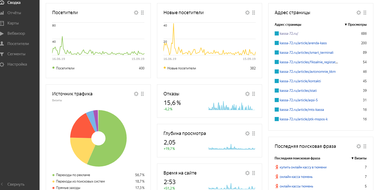Open Адрес страницы widget settings gear
Screen dimensions: 379x190
pos(359,13)
